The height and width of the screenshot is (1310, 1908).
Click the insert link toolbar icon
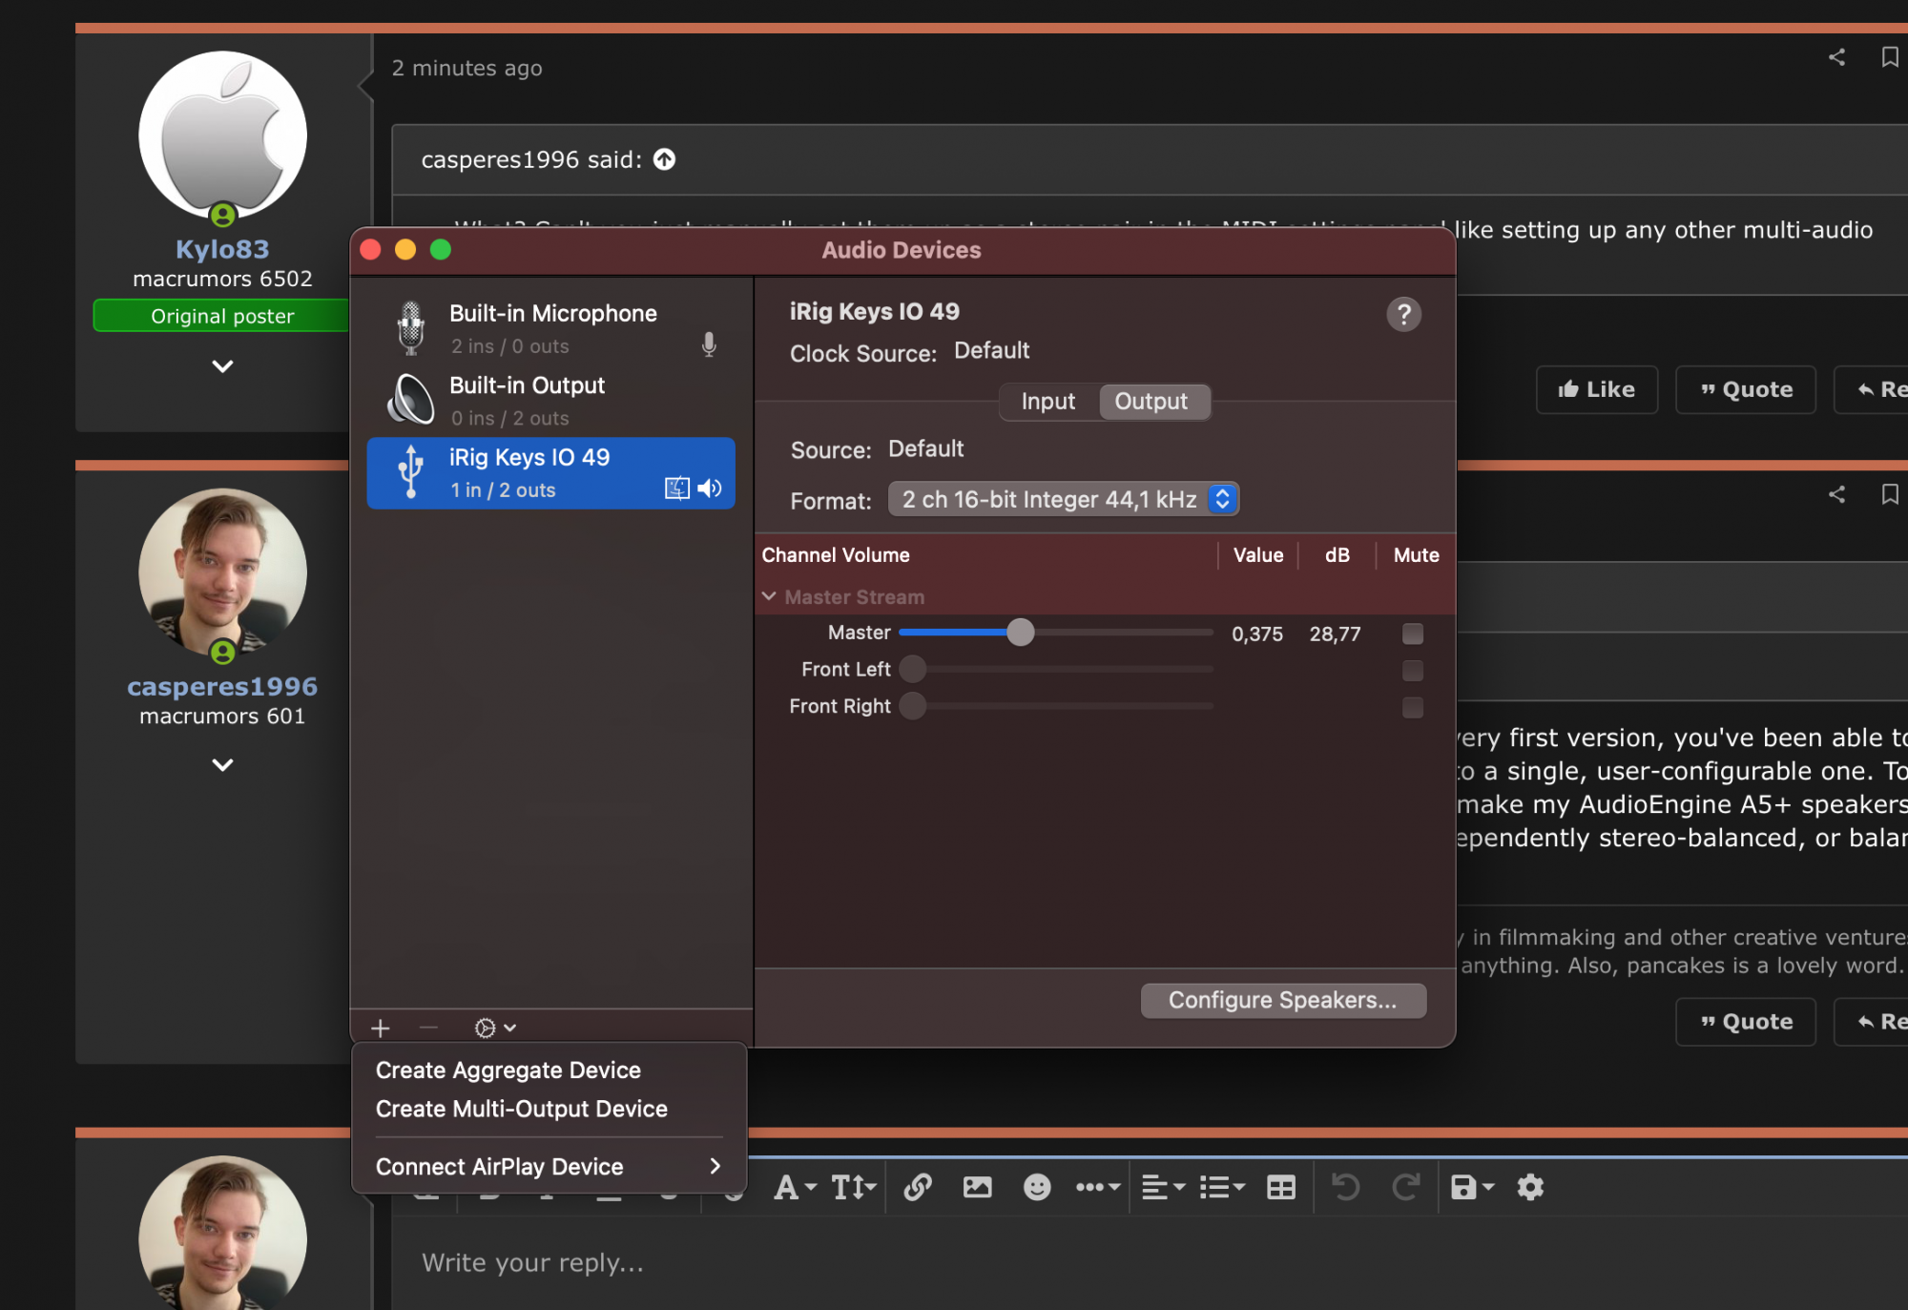click(x=917, y=1187)
